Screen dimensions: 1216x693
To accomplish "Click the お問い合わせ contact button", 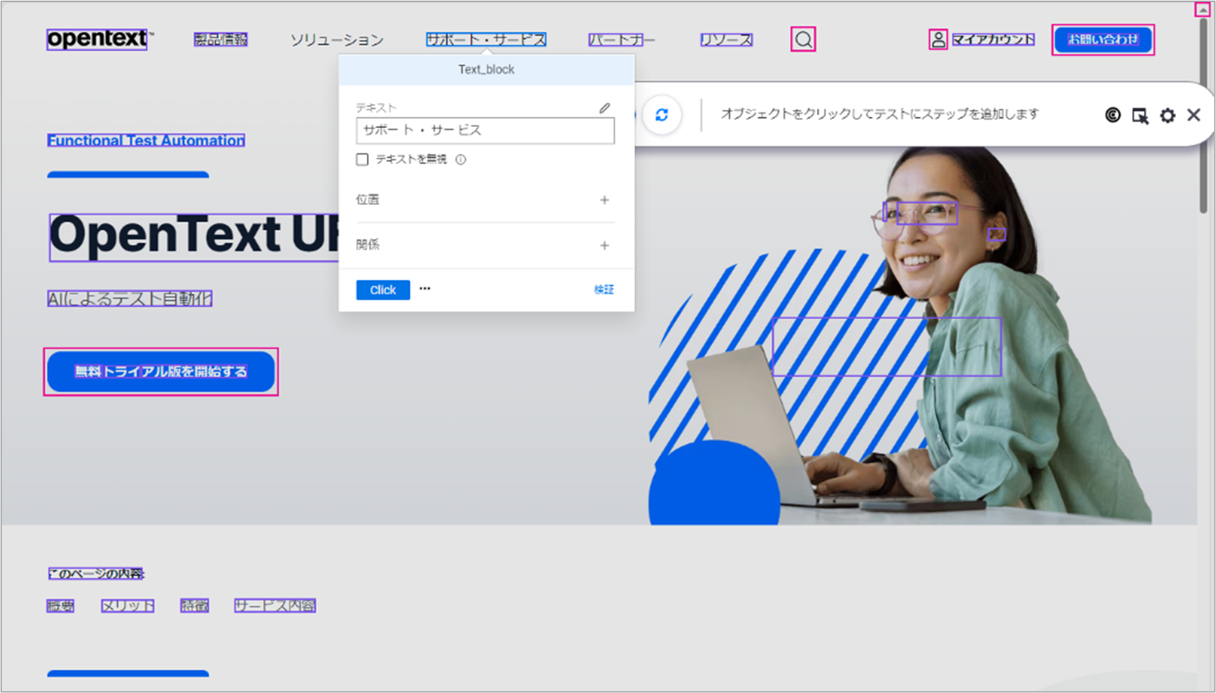I will pos(1102,39).
